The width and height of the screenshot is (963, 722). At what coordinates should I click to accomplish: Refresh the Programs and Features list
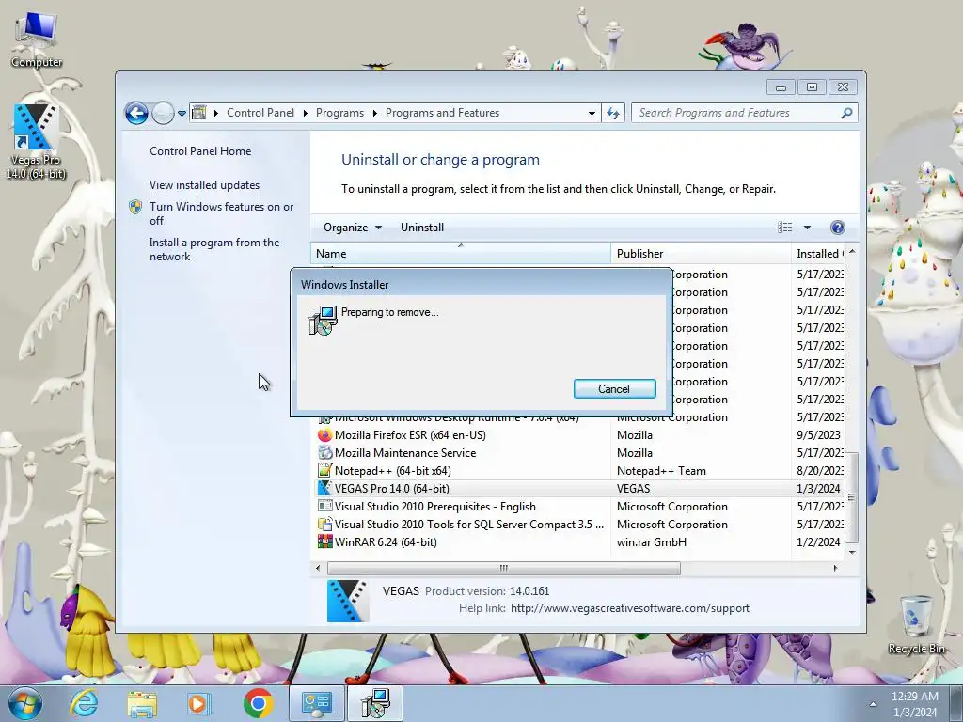pyautogui.click(x=613, y=113)
